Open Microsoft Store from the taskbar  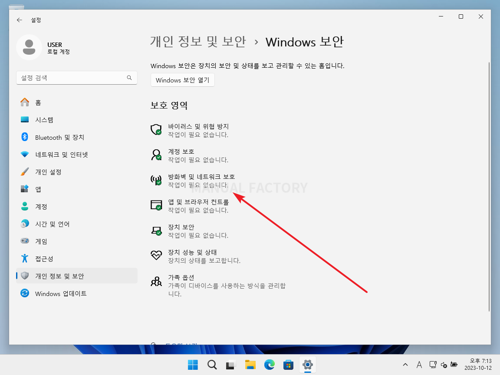288,365
